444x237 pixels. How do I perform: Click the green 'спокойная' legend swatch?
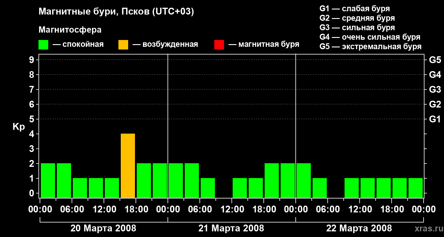point(43,45)
